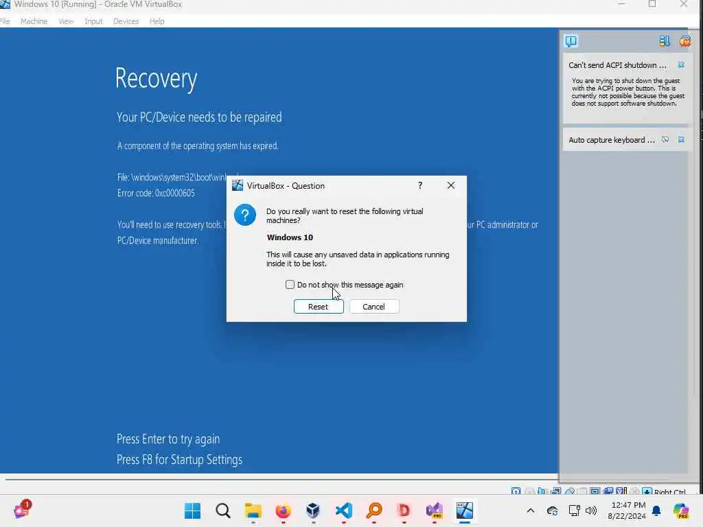Open the orange magnifier search app in taskbar
This screenshot has width=703, height=527.
tap(374, 511)
